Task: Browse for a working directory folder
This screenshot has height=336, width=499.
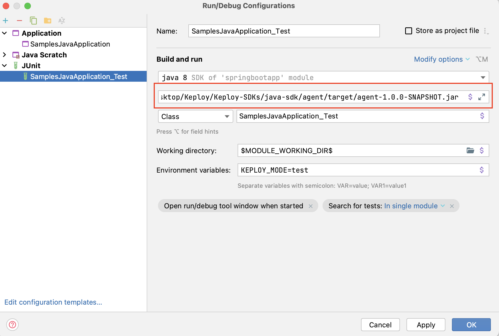Action: (x=471, y=151)
